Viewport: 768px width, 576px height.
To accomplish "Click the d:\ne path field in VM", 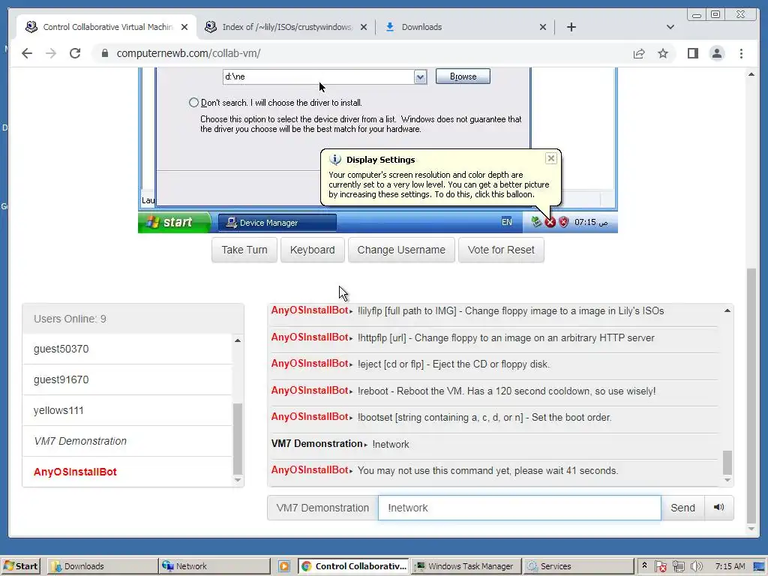I will click(319, 77).
